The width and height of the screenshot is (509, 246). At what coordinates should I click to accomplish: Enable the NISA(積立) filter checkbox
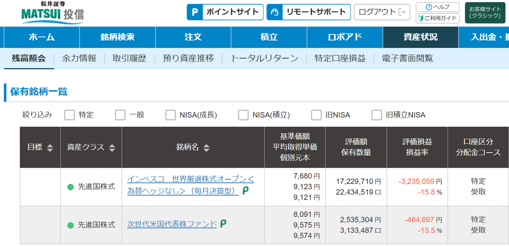click(243, 115)
